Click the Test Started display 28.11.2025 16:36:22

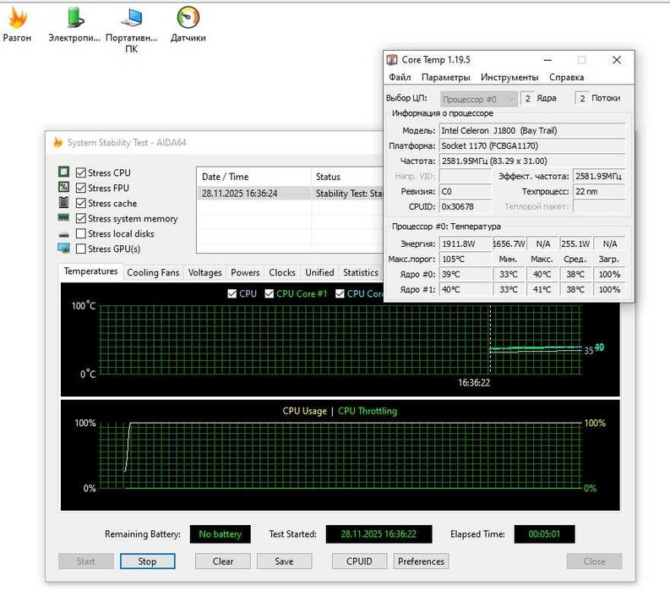click(x=379, y=534)
